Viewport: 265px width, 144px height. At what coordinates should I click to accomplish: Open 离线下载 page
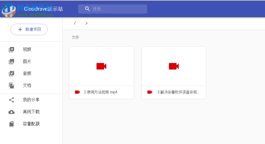click(x=31, y=112)
